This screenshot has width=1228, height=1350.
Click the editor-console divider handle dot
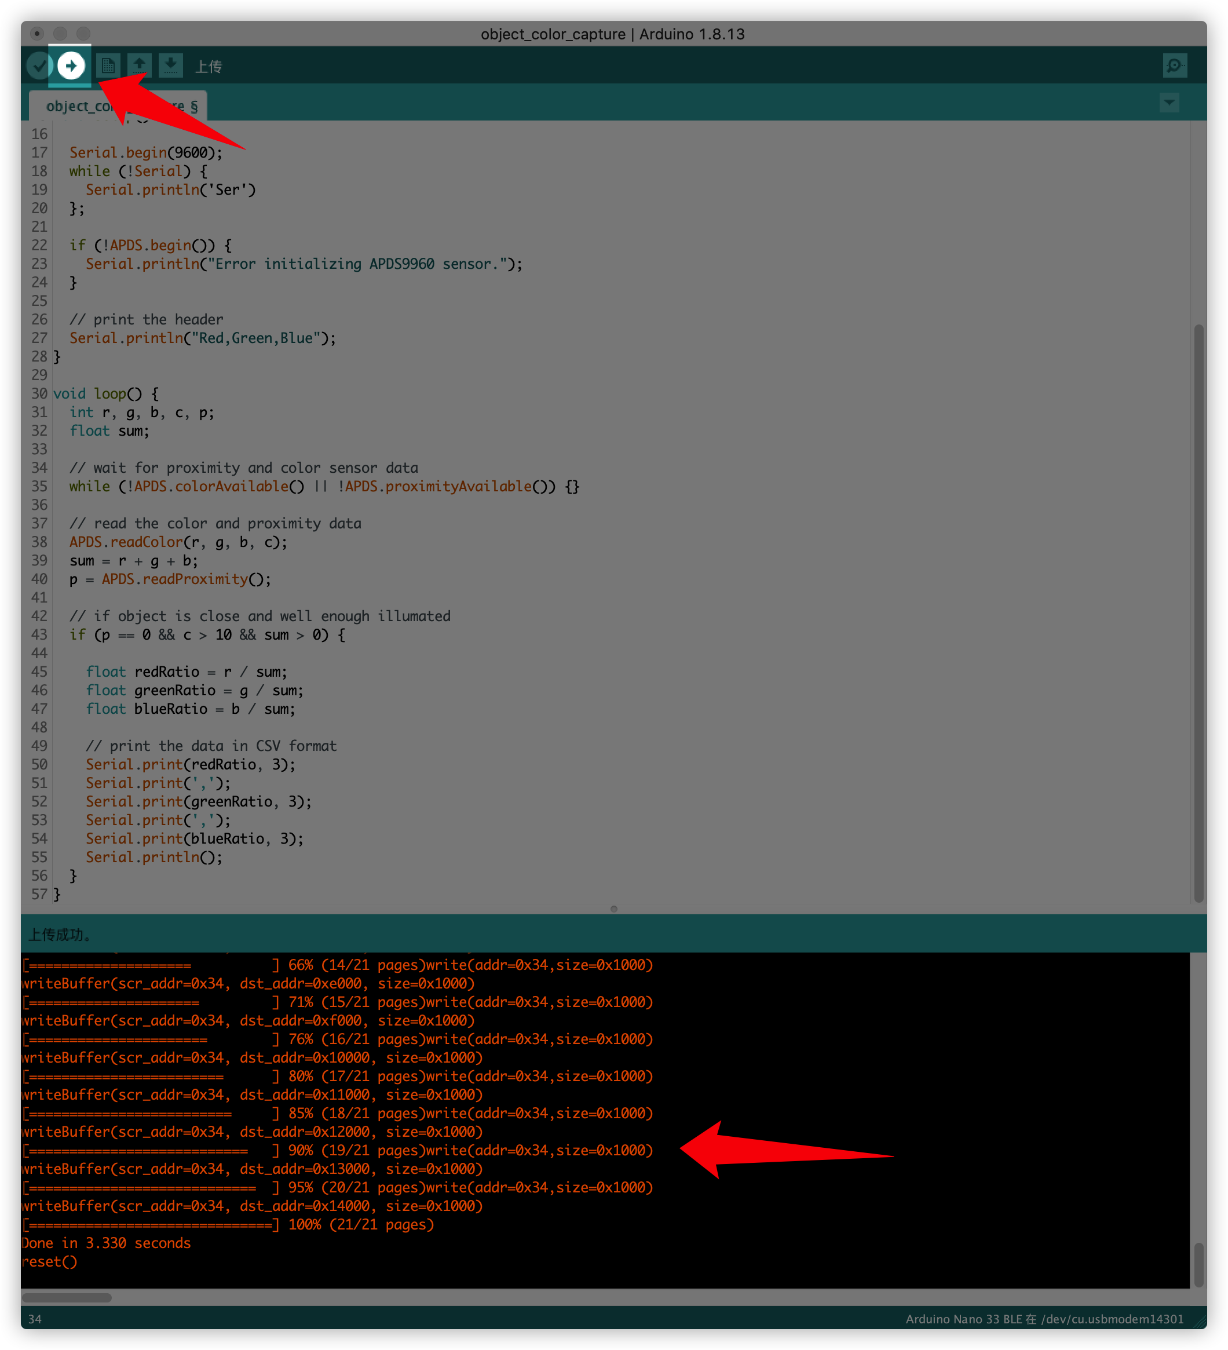[613, 908]
